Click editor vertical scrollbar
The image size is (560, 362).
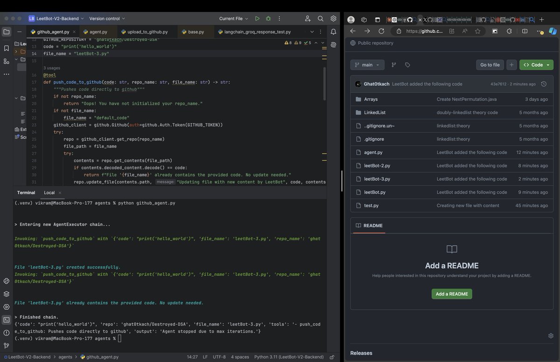click(325, 84)
